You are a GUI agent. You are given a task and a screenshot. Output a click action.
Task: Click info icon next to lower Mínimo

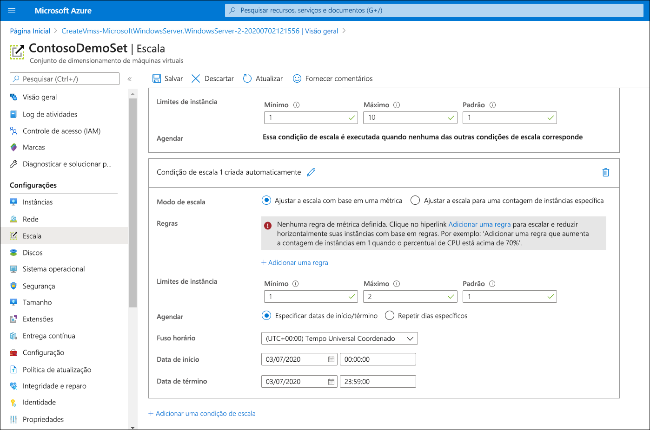point(296,284)
